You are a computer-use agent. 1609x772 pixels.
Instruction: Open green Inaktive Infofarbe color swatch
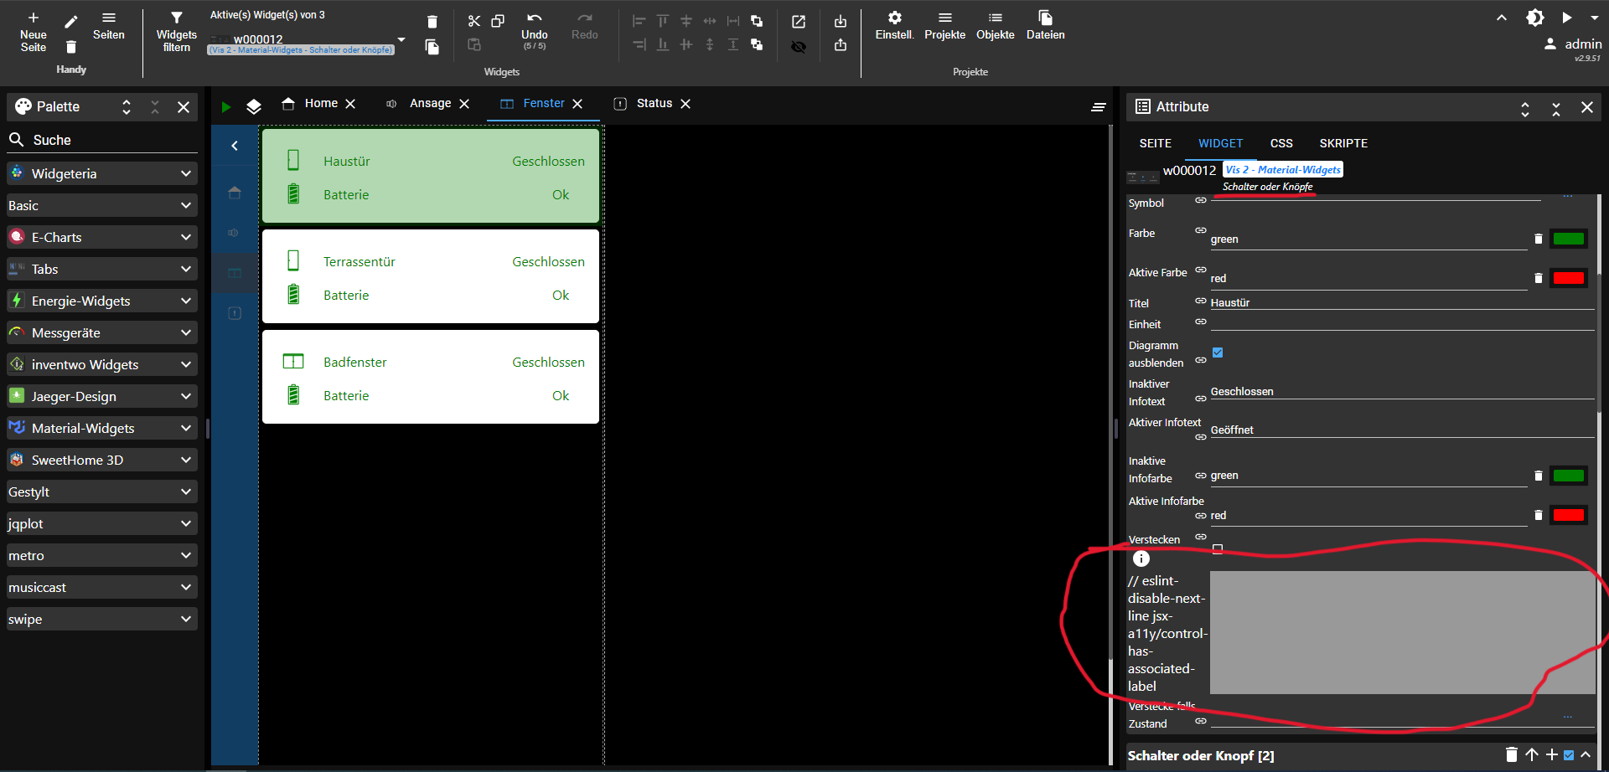1568,476
